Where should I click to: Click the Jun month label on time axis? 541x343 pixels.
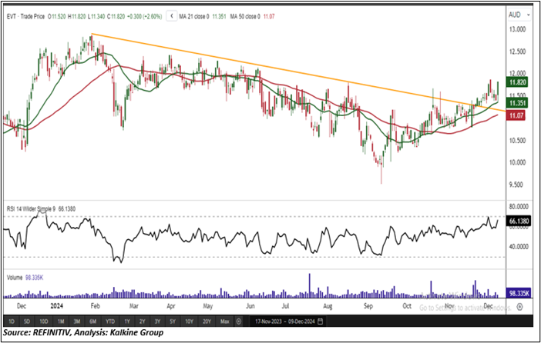[250, 305]
